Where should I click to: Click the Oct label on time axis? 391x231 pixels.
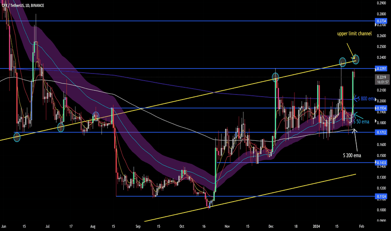point(182,226)
